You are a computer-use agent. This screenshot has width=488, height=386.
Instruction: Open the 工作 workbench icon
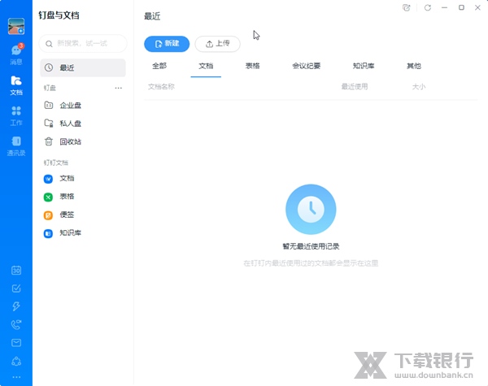(16, 115)
